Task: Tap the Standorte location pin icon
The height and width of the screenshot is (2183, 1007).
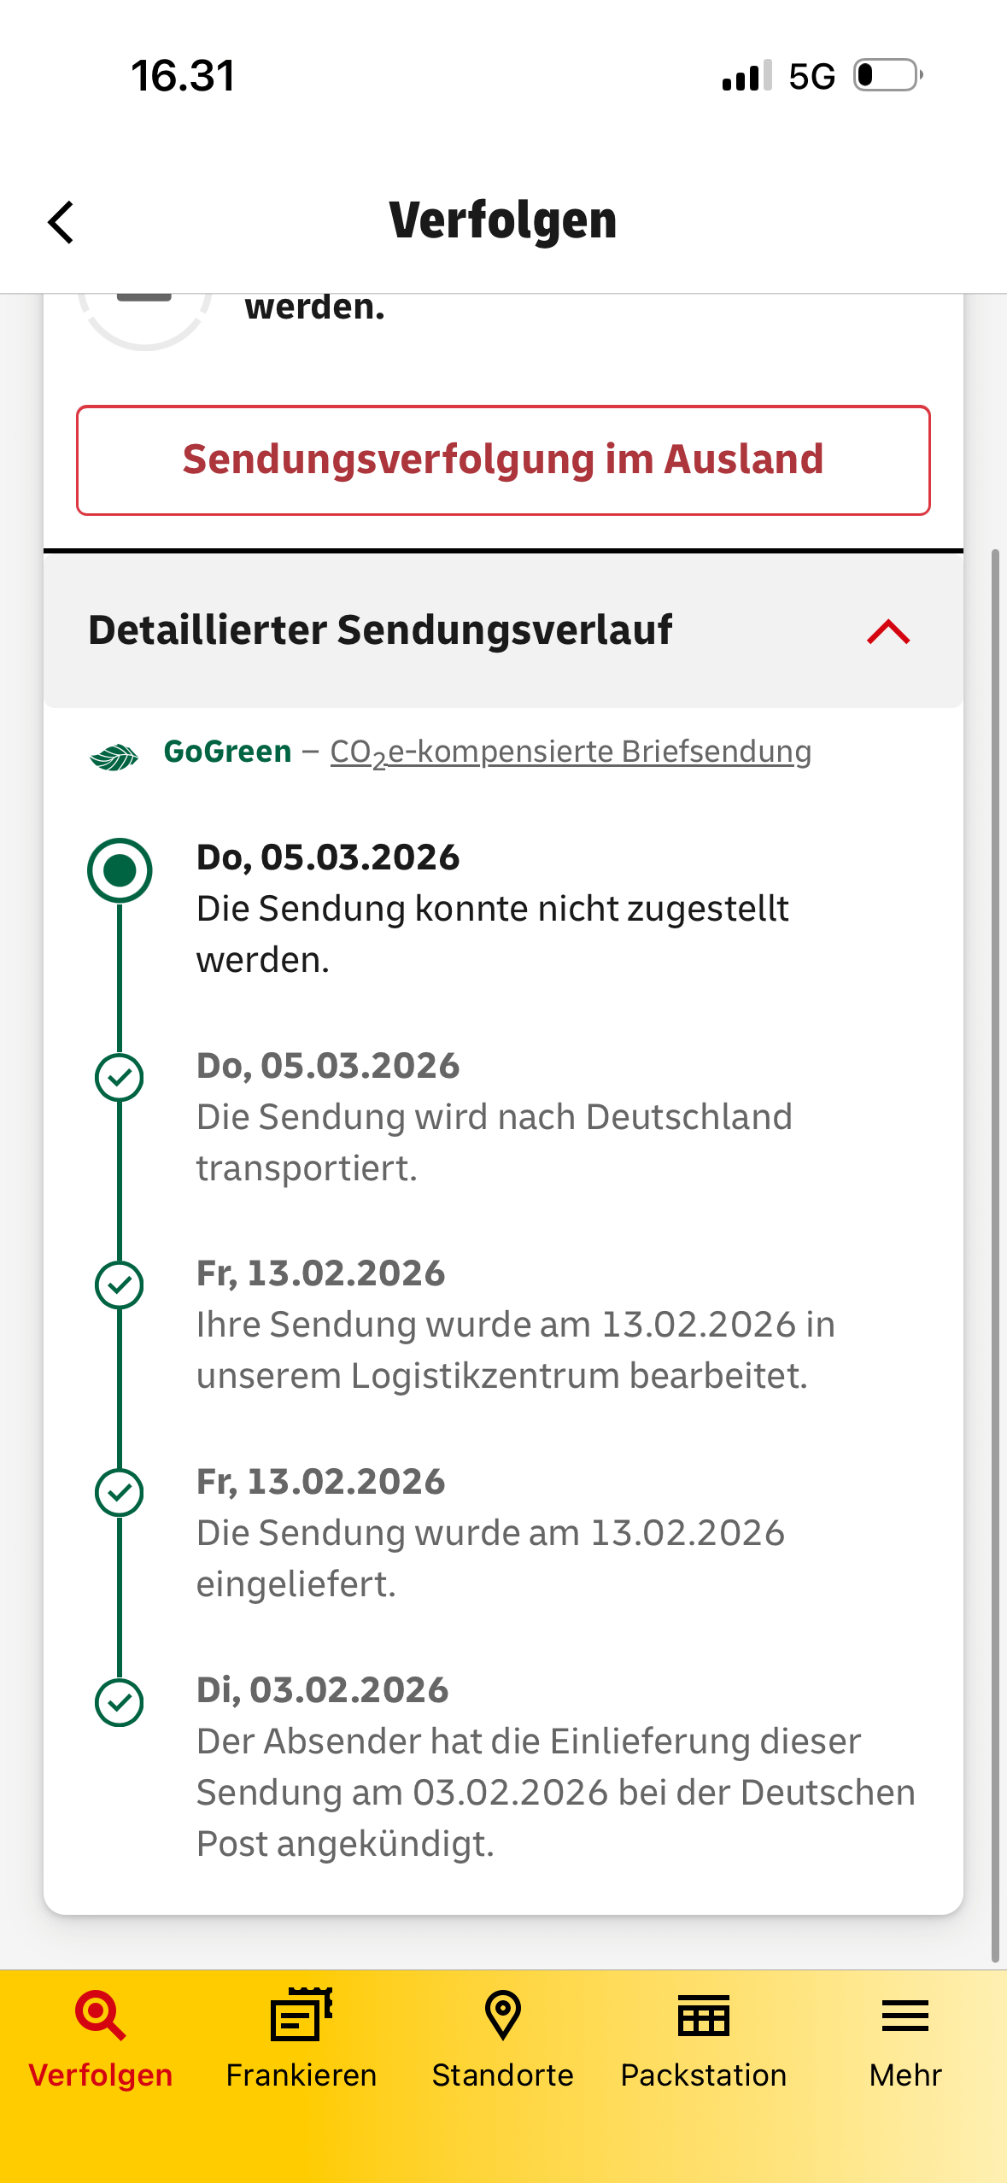Action: 502,2016
